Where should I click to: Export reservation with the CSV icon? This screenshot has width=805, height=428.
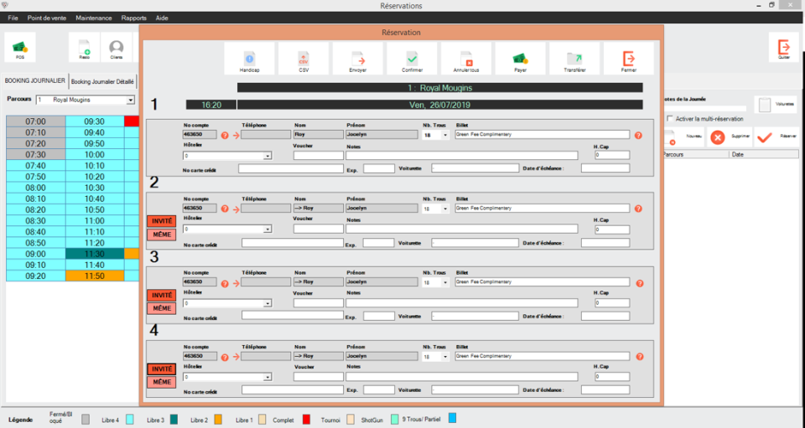click(304, 59)
